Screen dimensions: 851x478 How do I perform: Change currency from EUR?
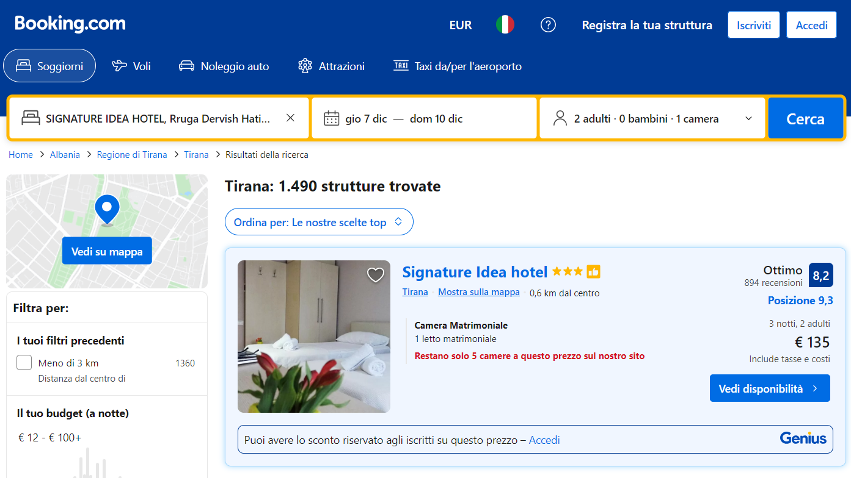click(461, 25)
